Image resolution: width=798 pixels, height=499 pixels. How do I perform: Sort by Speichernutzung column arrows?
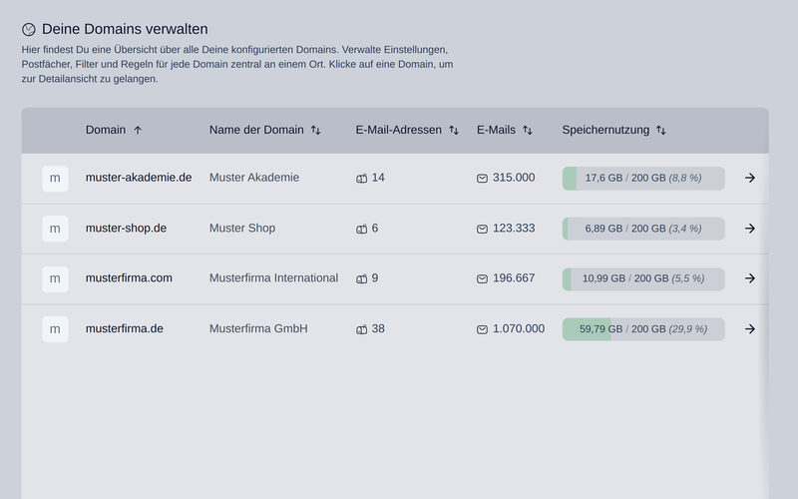click(x=660, y=131)
